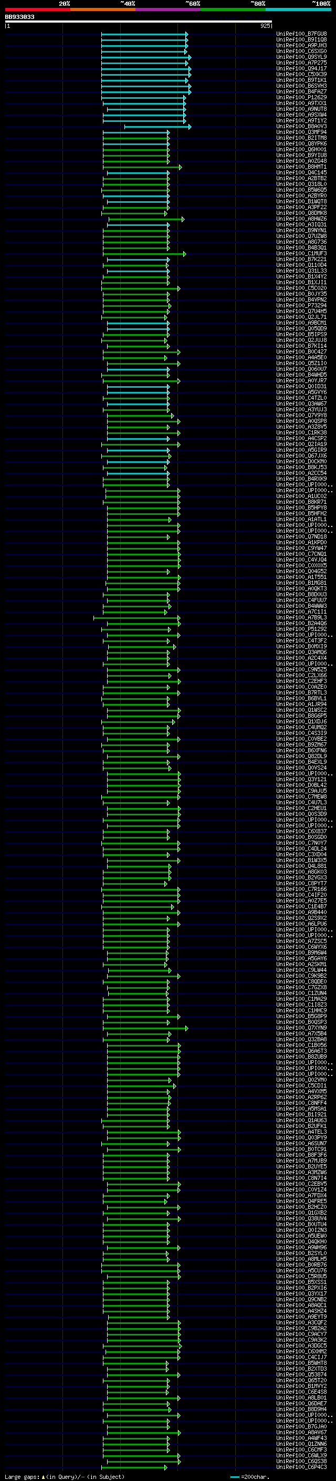Viewport: 336px width, 1481px height.
Task: Open hit UniRef100_A8LB01
Action: [x=301, y=1397]
